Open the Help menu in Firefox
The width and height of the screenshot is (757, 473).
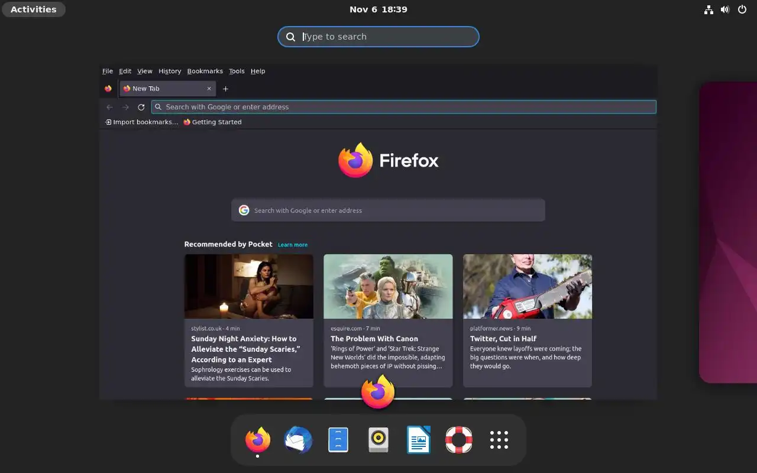258,71
